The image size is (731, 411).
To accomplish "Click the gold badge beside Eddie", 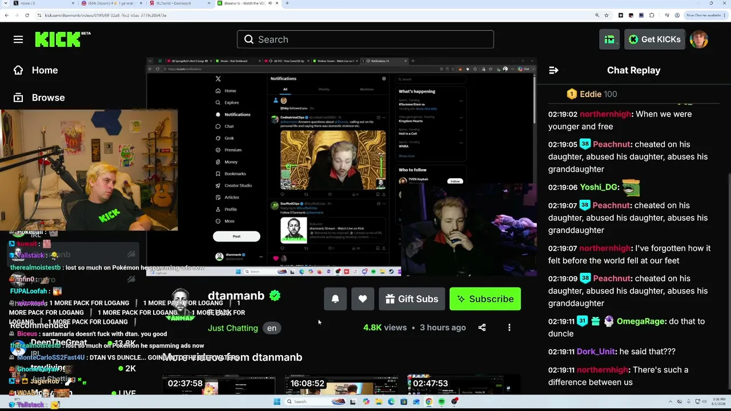I will tap(572, 94).
